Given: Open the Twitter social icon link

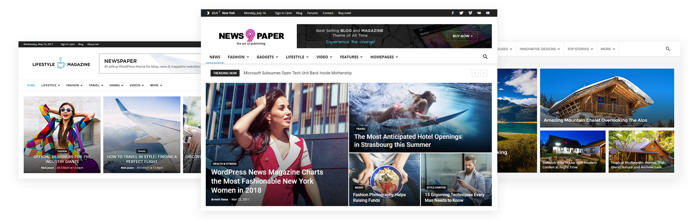Looking at the screenshot, I should click(461, 13).
